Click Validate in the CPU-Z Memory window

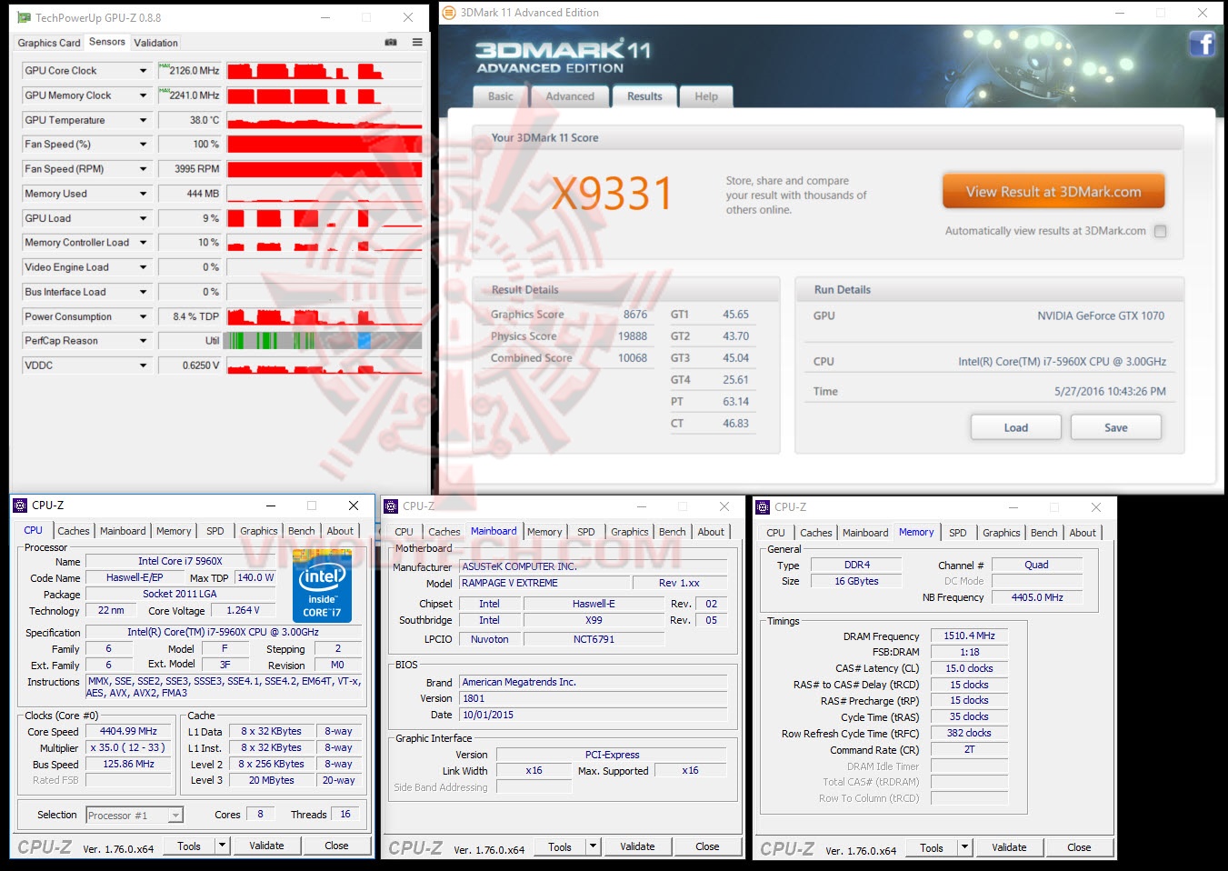[1009, 847]
